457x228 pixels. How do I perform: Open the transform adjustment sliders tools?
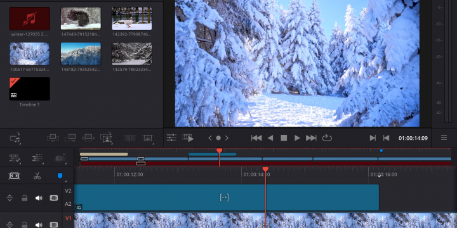[x=171, y=138]
